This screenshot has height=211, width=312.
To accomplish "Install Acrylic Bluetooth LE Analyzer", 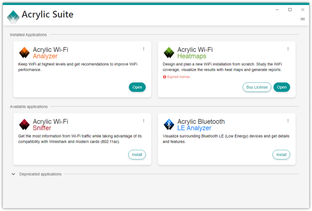I will [x=281, y=155].
